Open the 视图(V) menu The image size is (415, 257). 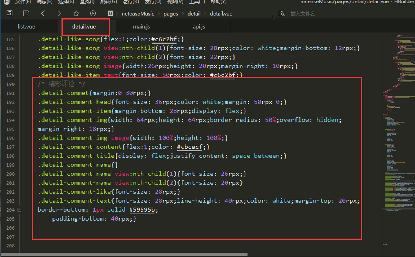click(175, 2)
